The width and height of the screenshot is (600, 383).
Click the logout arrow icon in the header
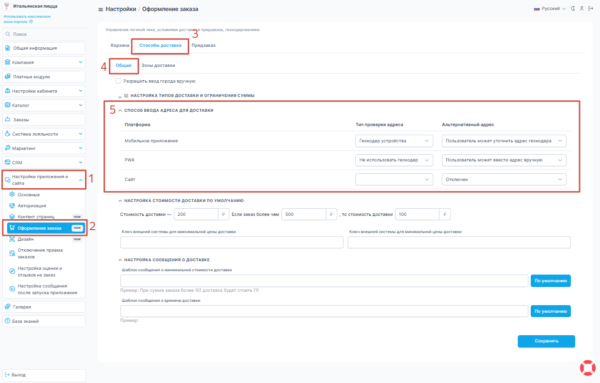pyautogui.click(x=591, y=9)
